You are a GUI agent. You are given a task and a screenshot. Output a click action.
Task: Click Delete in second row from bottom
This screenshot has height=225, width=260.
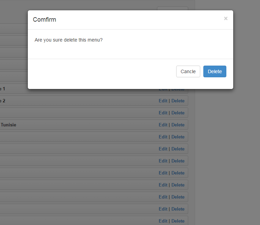(178, 209)
